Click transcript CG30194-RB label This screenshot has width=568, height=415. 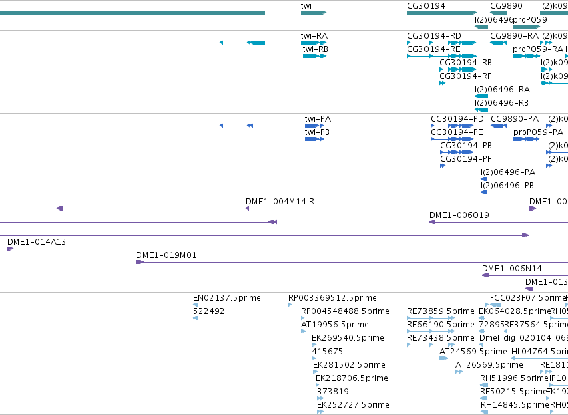465,63
